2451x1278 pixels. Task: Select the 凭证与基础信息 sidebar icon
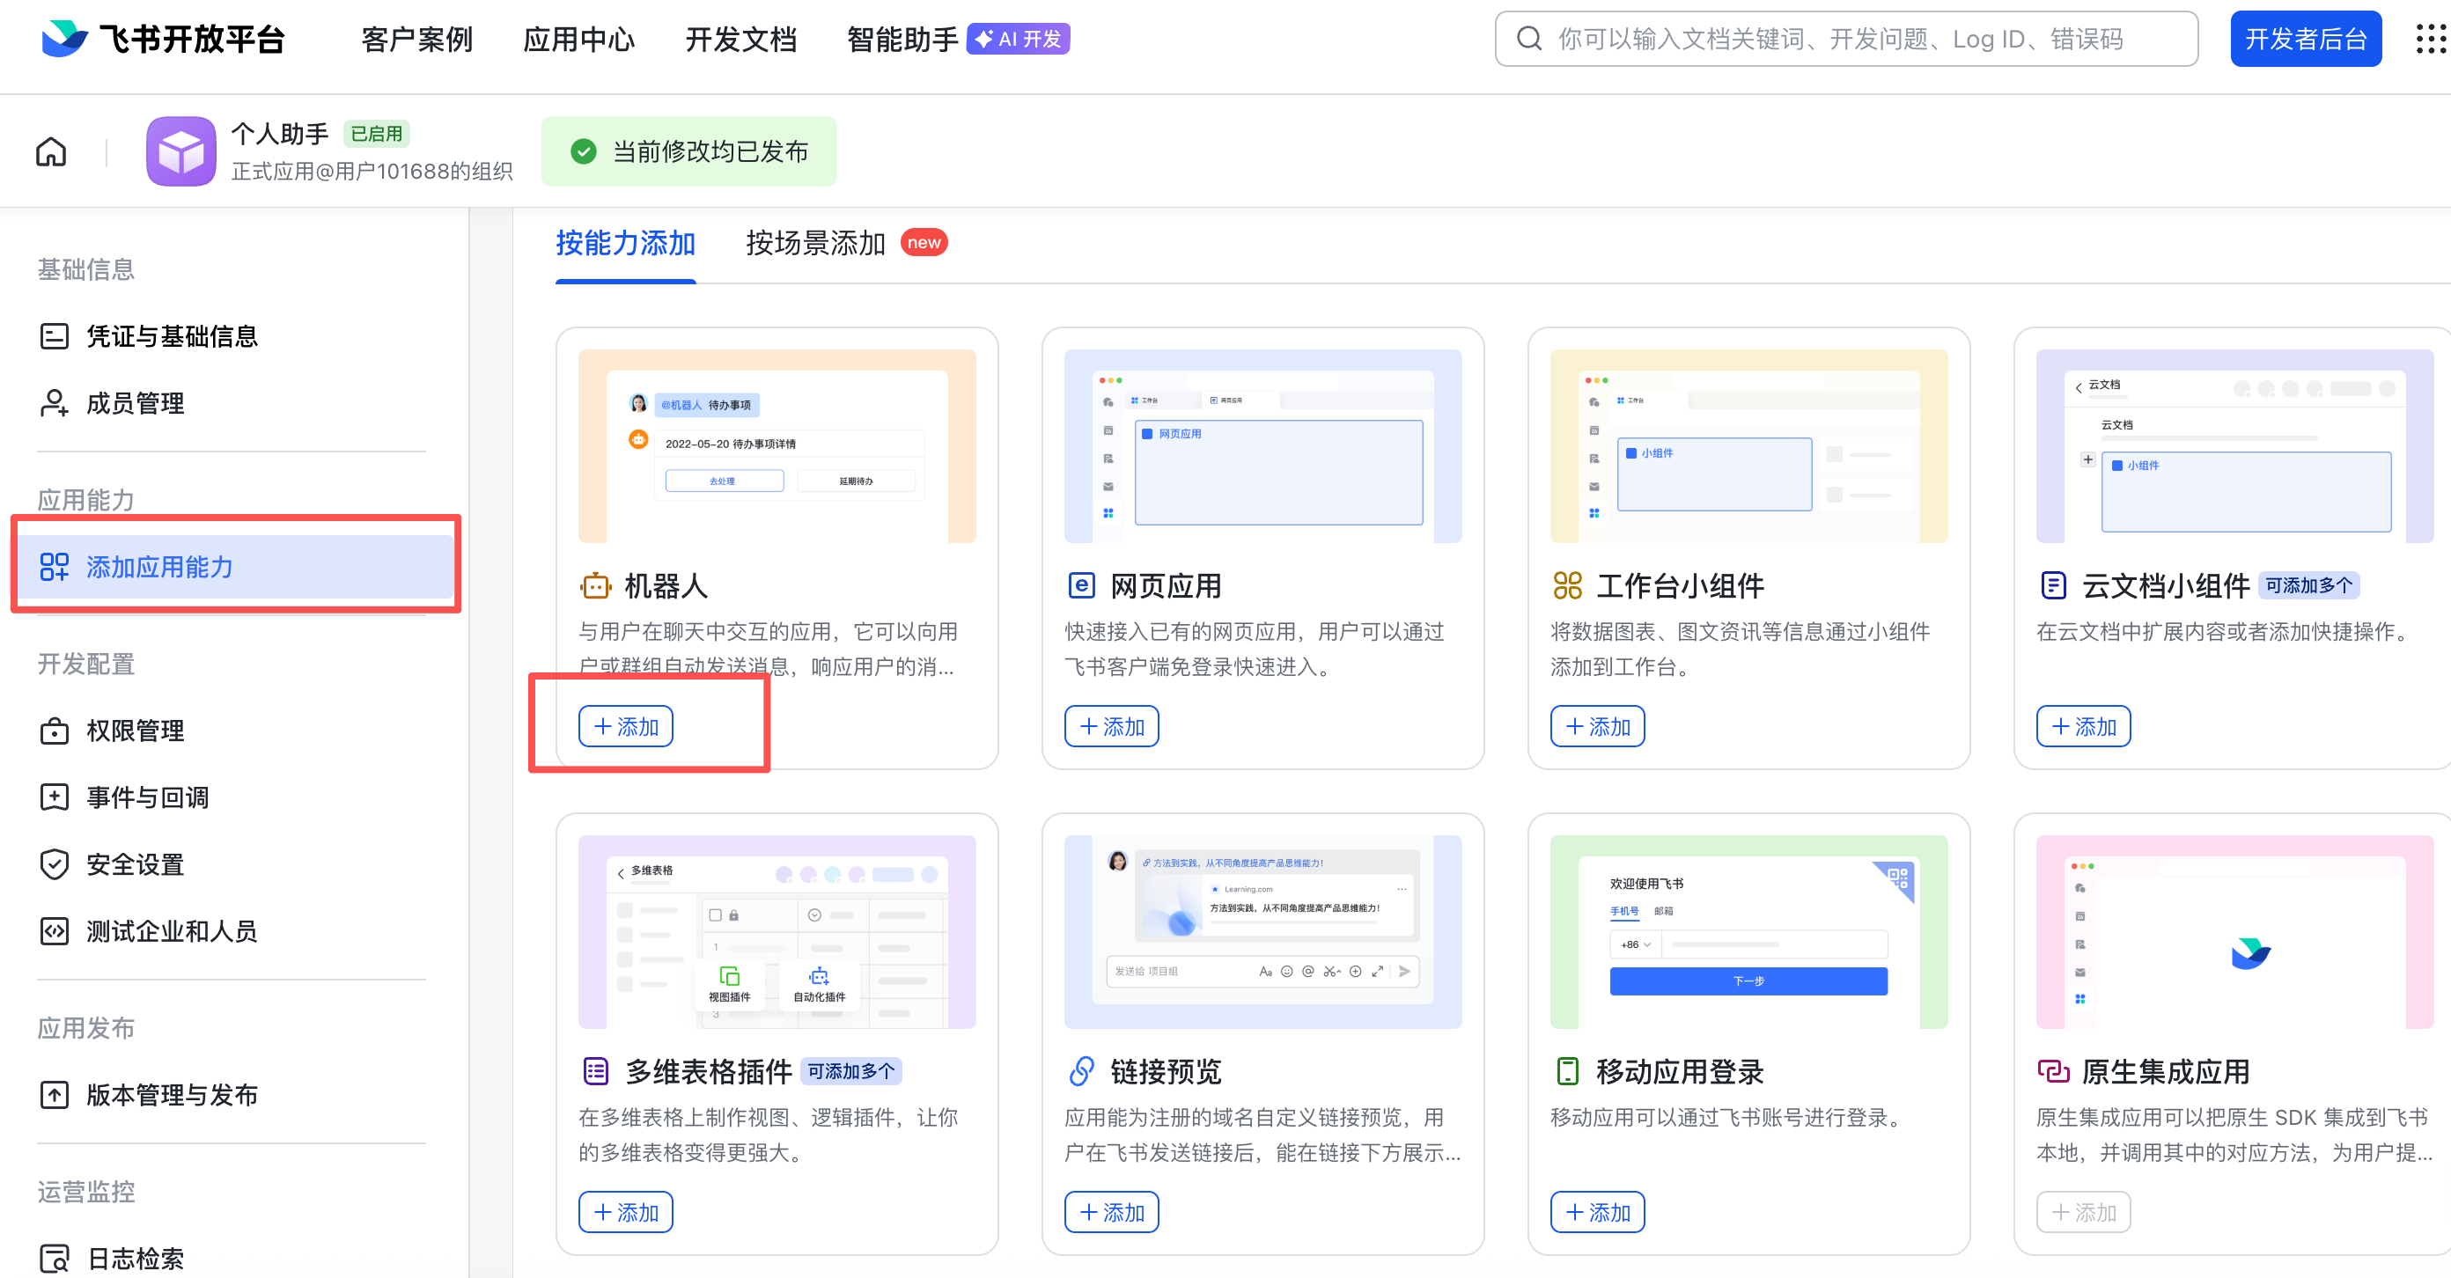tap(54, 335)
